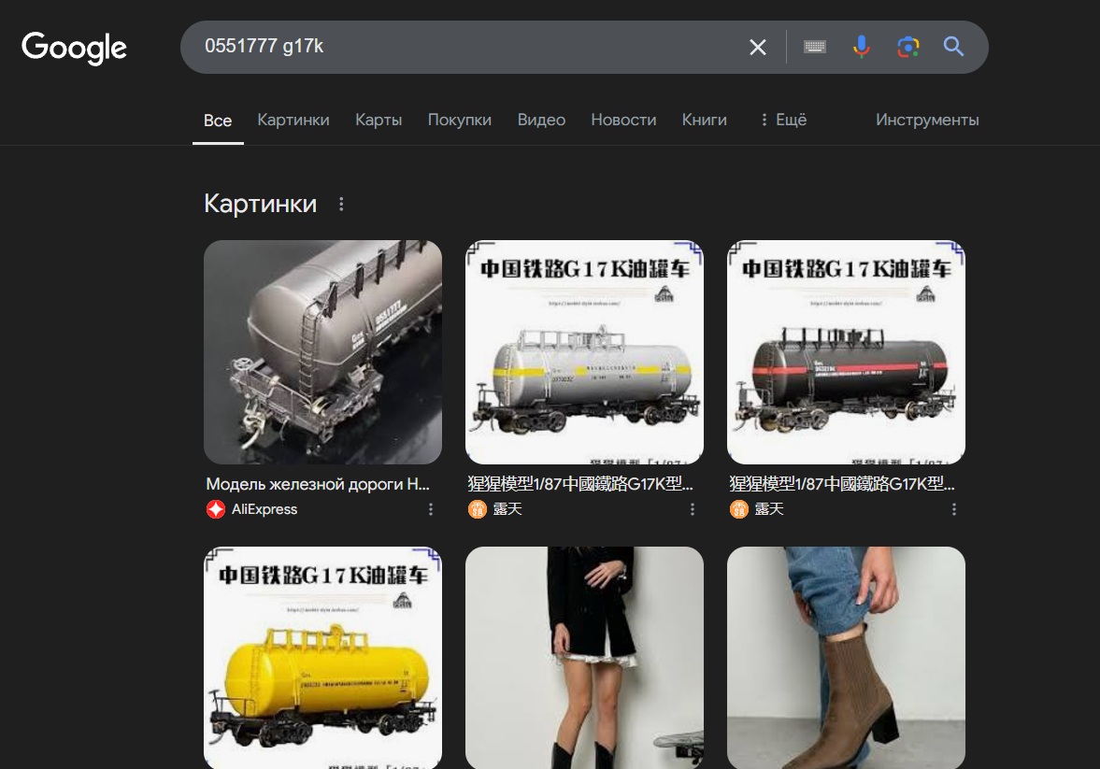Open three-dot menu beside Картинки heading
Screen dimensions: 1100x769
(x=341, y=204)
